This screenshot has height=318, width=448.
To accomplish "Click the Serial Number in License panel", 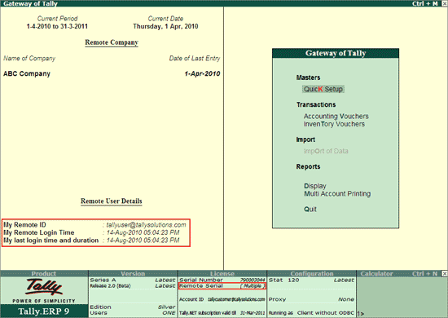I will pyautogui.click(x=222, y=280).
